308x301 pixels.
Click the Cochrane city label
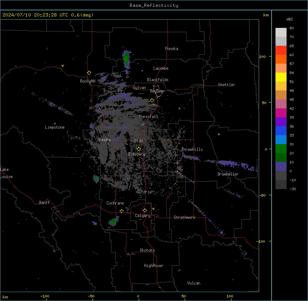(x=115, y=203)
